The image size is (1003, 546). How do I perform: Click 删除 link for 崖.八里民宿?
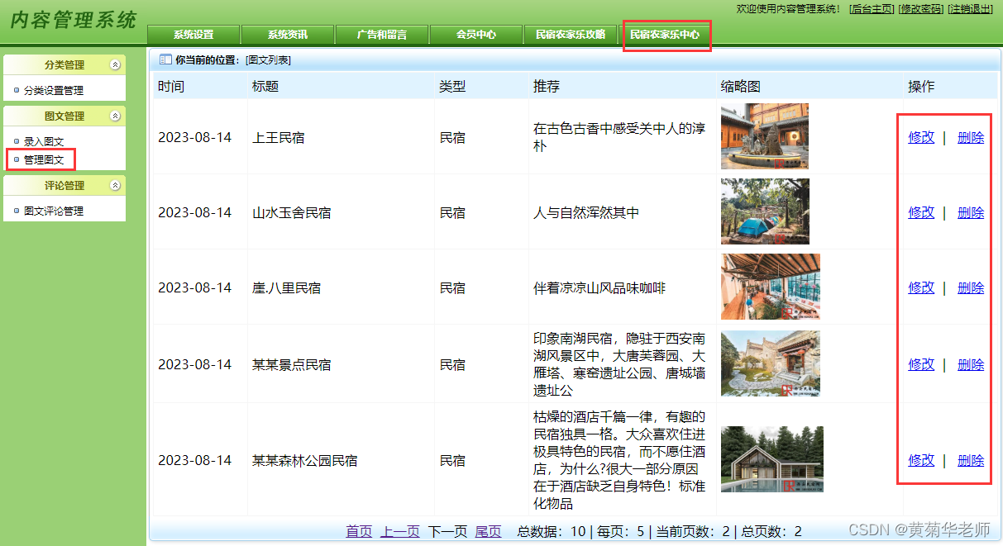coord(970,287)
